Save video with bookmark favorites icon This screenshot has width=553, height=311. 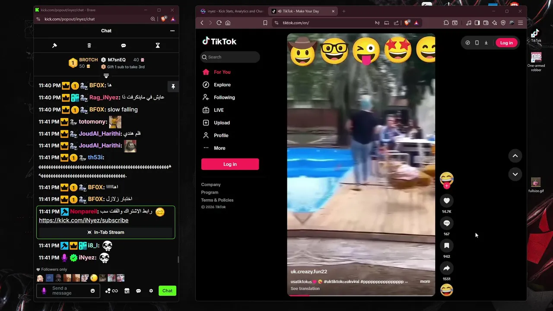coord(447,245)
